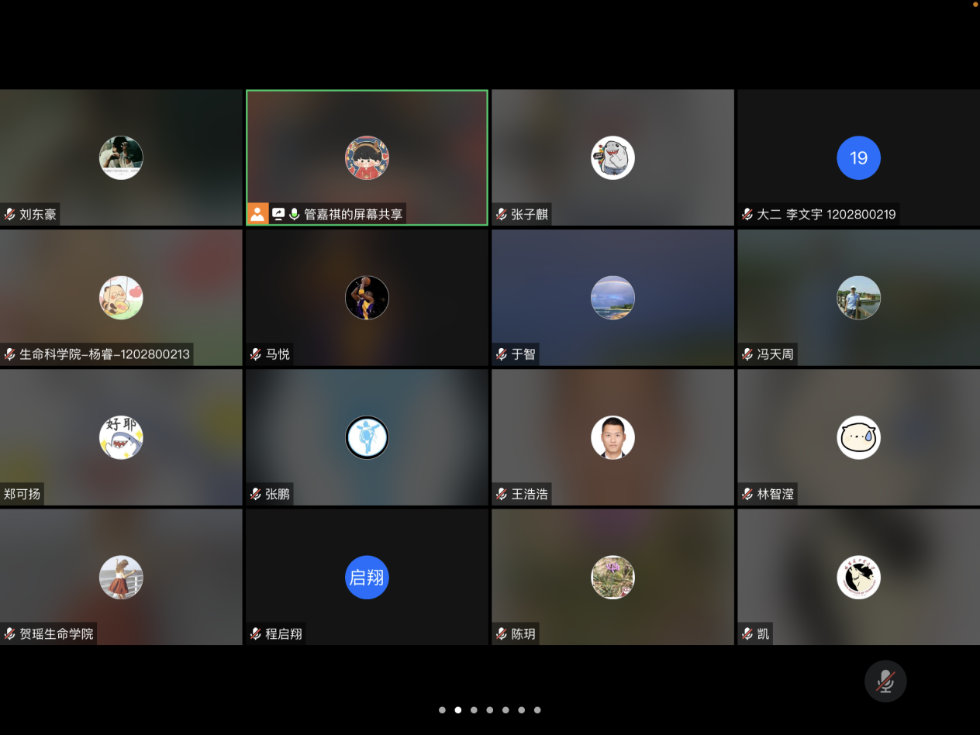Click the 郑可扬 name label
The height and width of the screenshot is (735, 980).
point(22,494)
